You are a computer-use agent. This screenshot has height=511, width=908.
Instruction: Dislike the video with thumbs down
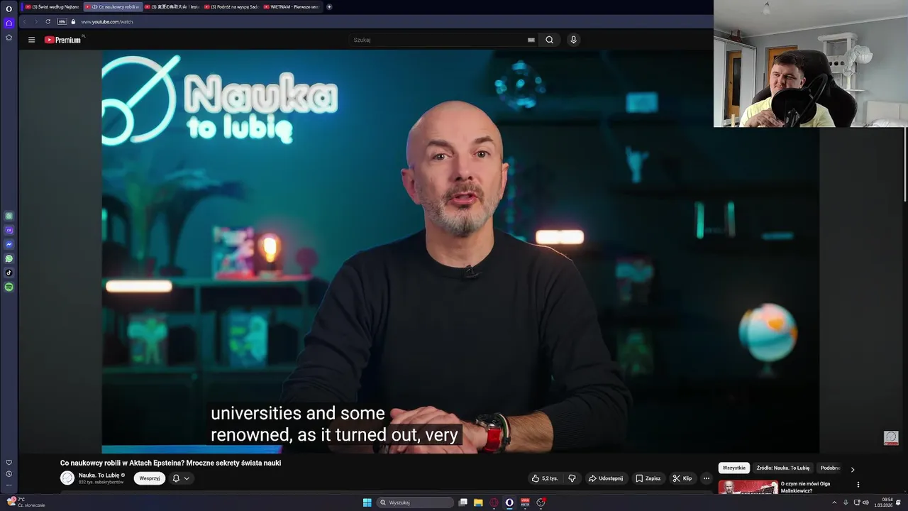coord(572,478)
